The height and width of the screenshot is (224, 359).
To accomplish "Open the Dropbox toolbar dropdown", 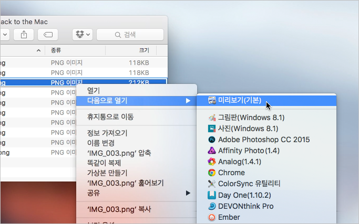I will (x=83, y=35).
